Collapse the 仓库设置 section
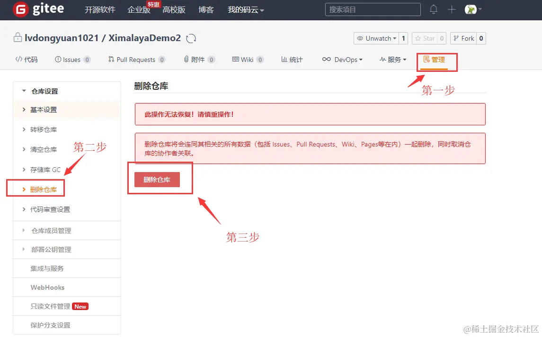 (x=67, y=91)
